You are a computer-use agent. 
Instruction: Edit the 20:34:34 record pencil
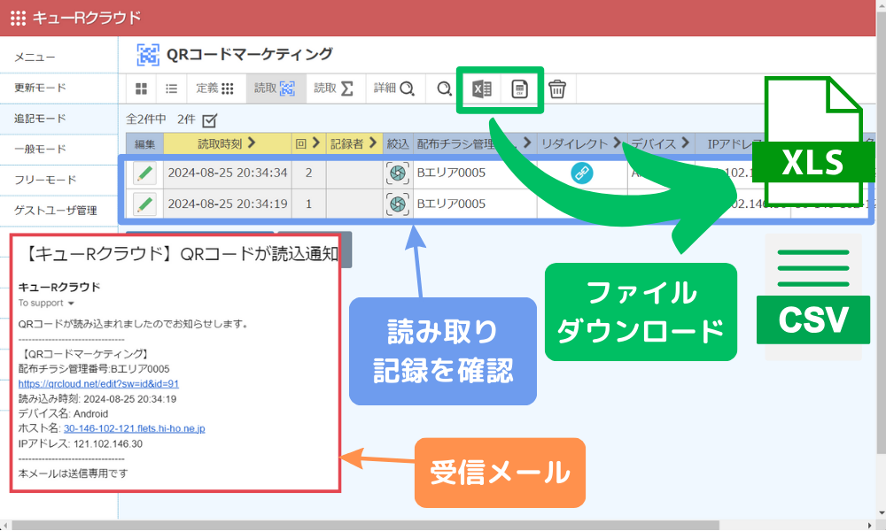click(x=145, y=173)
